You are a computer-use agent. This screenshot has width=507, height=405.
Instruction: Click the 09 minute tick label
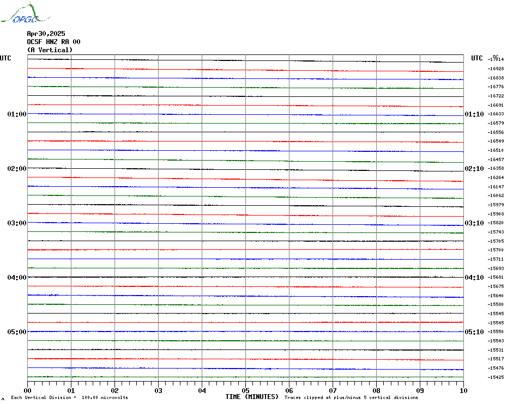pyautogui.click(x=420, y=391)
